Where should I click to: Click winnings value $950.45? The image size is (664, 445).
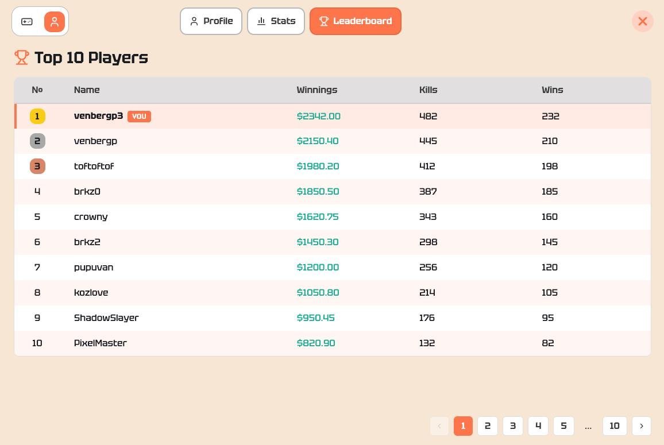(316, 318)
